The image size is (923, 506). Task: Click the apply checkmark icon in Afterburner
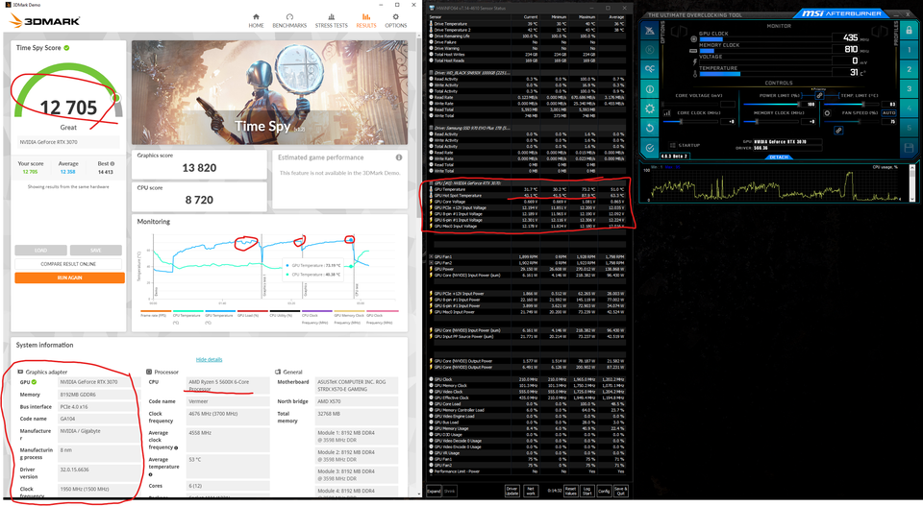[650, 148]
